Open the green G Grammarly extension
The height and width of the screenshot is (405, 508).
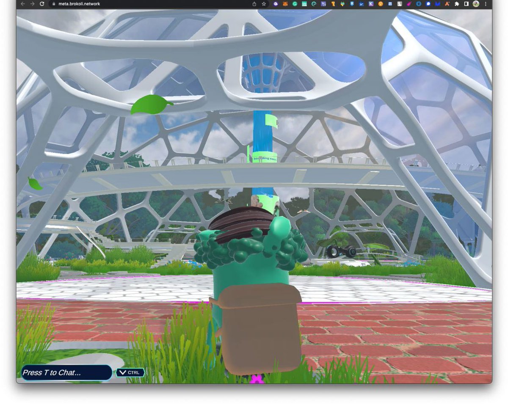point(295,4)
